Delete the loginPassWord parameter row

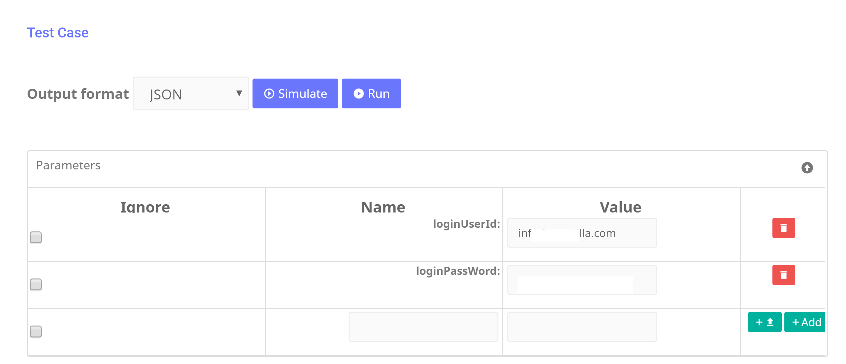pyautogui.click(x=783, y=275)
